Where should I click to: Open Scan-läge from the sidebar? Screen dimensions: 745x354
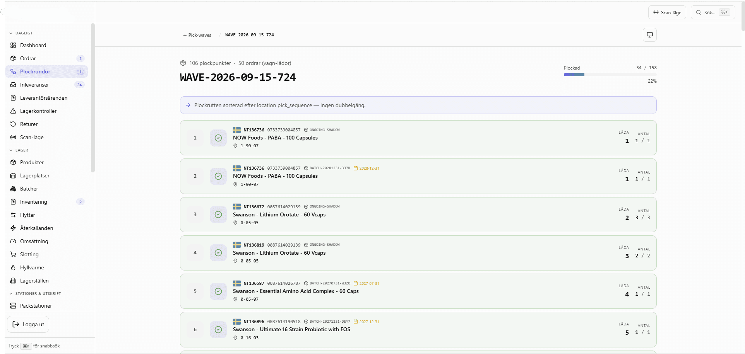point(46,137)
